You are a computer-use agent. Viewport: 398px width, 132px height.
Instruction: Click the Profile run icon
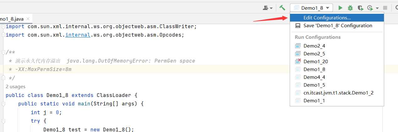tap(370, 8)
